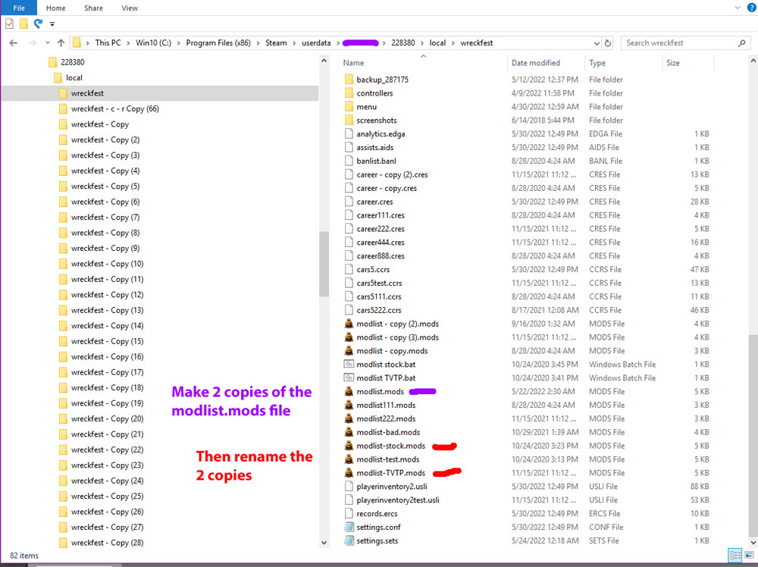Refresh the wreckfest folder view
The height and width of the screenshot is (567, 758).
(608, 43)
